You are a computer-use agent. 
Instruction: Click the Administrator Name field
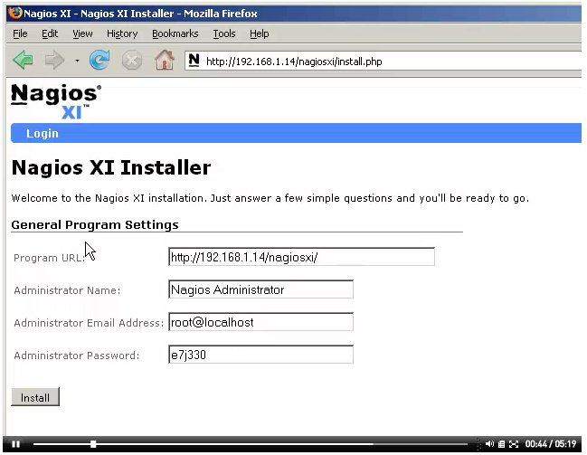[260, 289]
